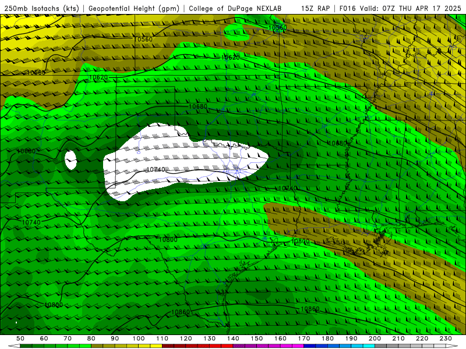Image resolution: width=466 pixels, height=349 pixels.
Task: Click the 10740 contour label inside the white area
Action: [x=156, y=169]
